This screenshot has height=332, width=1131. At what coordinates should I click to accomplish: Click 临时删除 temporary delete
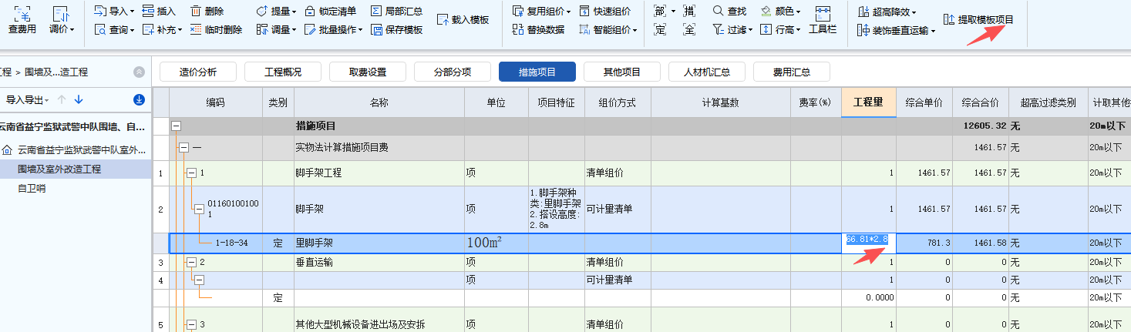pyautogui.click(x=216, y=30)
